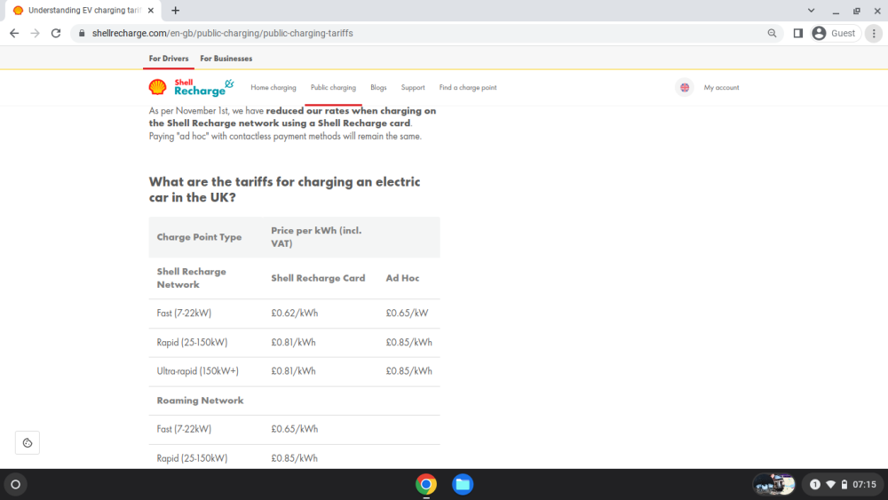Click Price per kWh (incl. VAT) header
Screen dimensions: 888x500
point(316,237)
